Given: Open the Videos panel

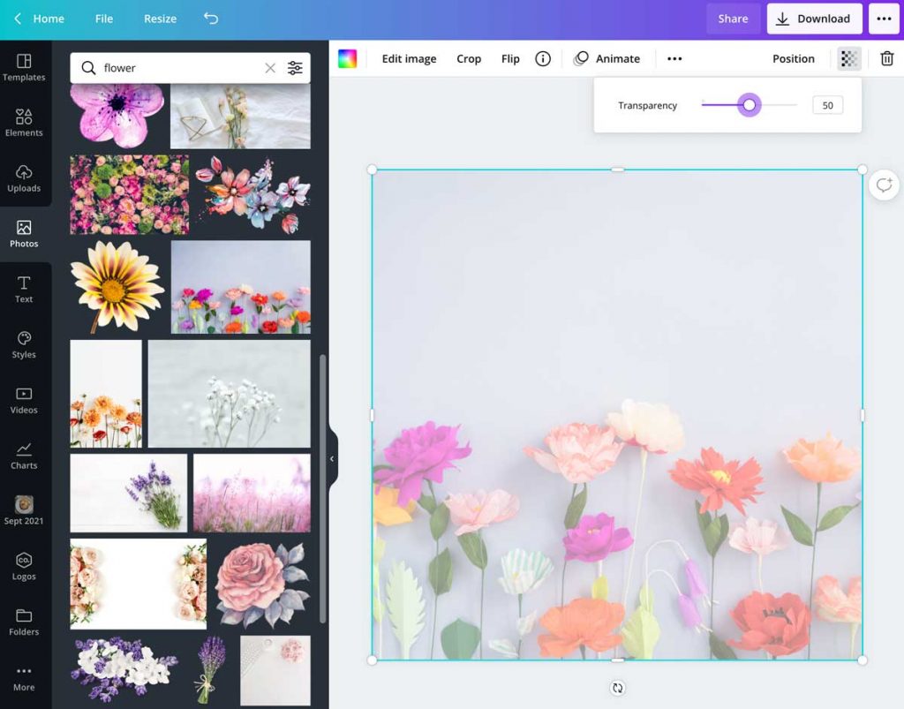Looking at the screenshot, I should (24, 400).
